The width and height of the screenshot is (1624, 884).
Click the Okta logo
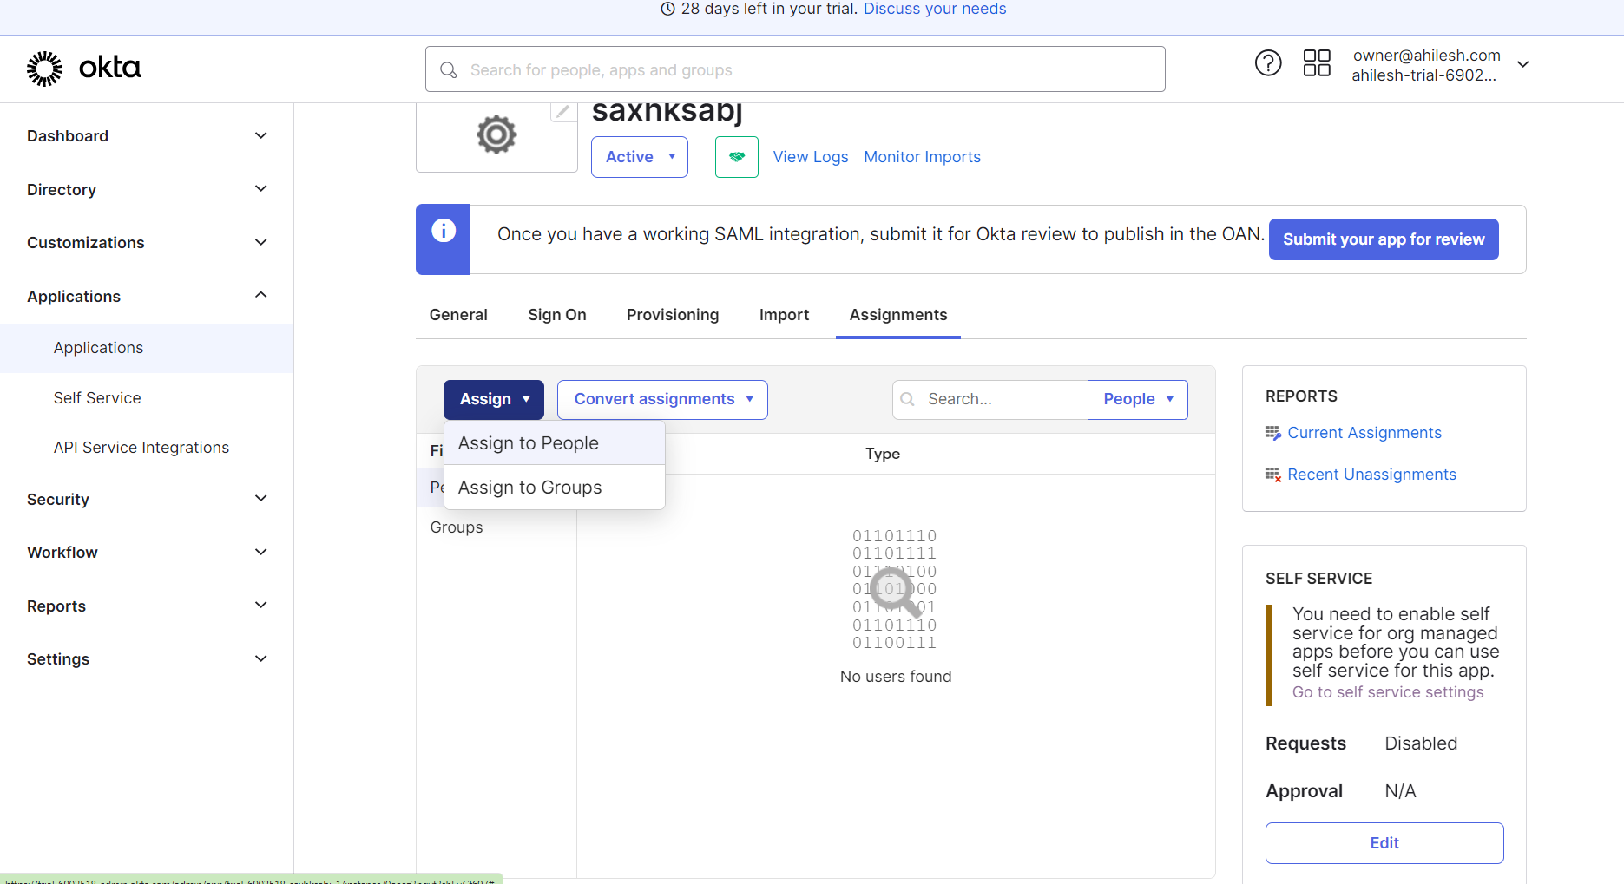[x=83, y=68]
